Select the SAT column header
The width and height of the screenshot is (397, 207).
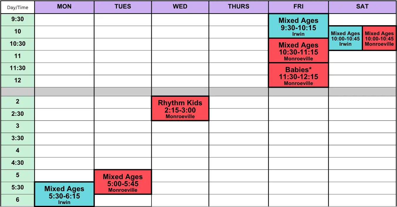[362, 7]
